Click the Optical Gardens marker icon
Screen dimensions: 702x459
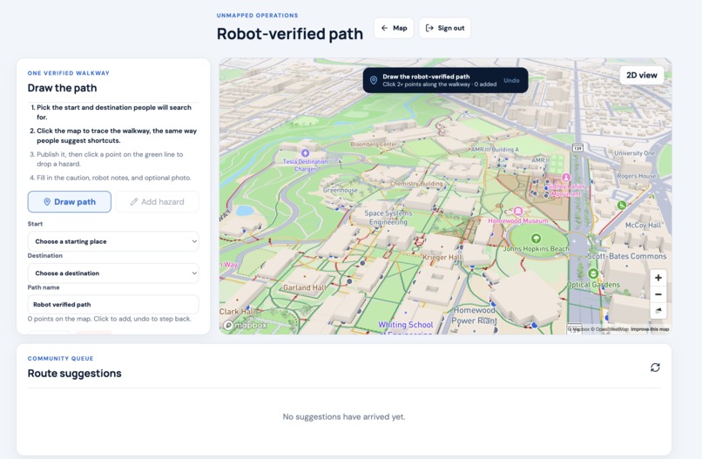pyautogui.click(x=593, y=273)
